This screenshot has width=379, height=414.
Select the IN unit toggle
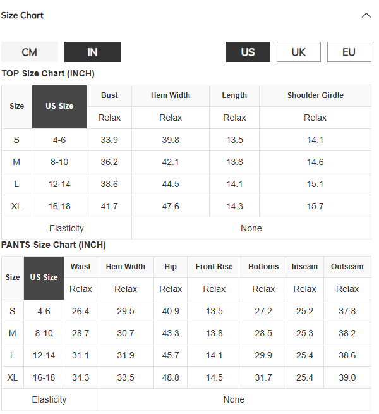pos(93,52)
